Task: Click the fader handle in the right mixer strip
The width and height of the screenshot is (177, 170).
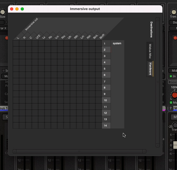Action: 175,145
